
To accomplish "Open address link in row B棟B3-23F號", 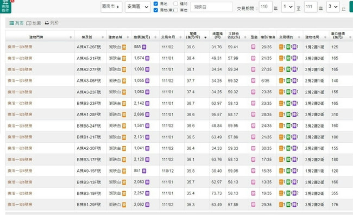I will pos(20,103).
